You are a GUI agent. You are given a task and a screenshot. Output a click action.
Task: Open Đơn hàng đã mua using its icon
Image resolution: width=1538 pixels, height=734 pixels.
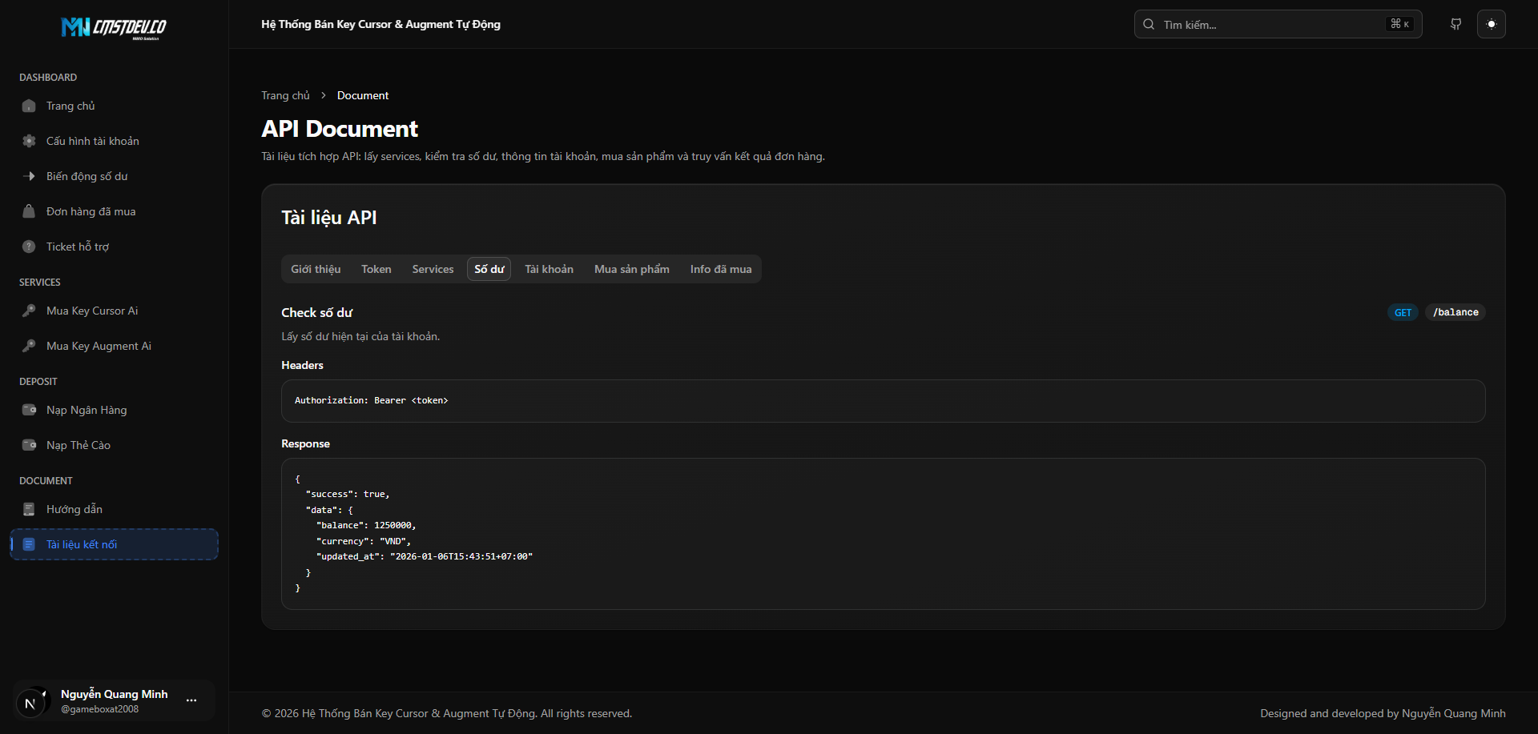pos(29,211)
